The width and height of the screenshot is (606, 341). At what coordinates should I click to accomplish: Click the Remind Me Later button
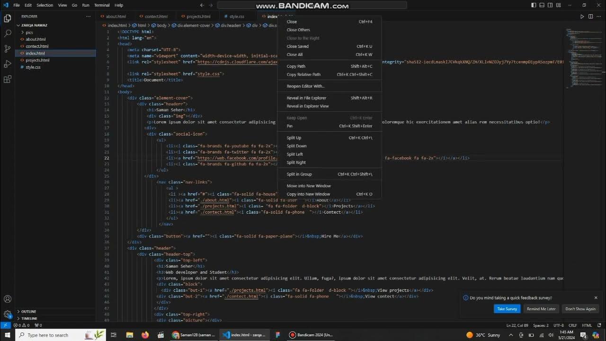click(x=541, y=309)
